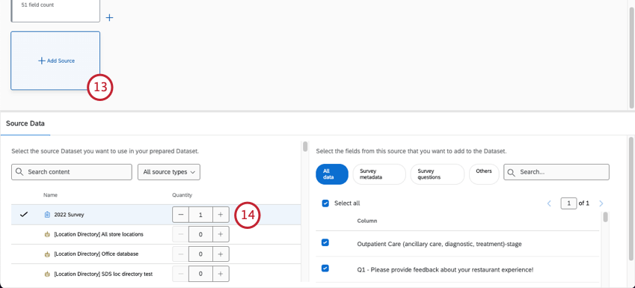
Task: Click the 2022 Survey source icon
Action: pos(47,215)
